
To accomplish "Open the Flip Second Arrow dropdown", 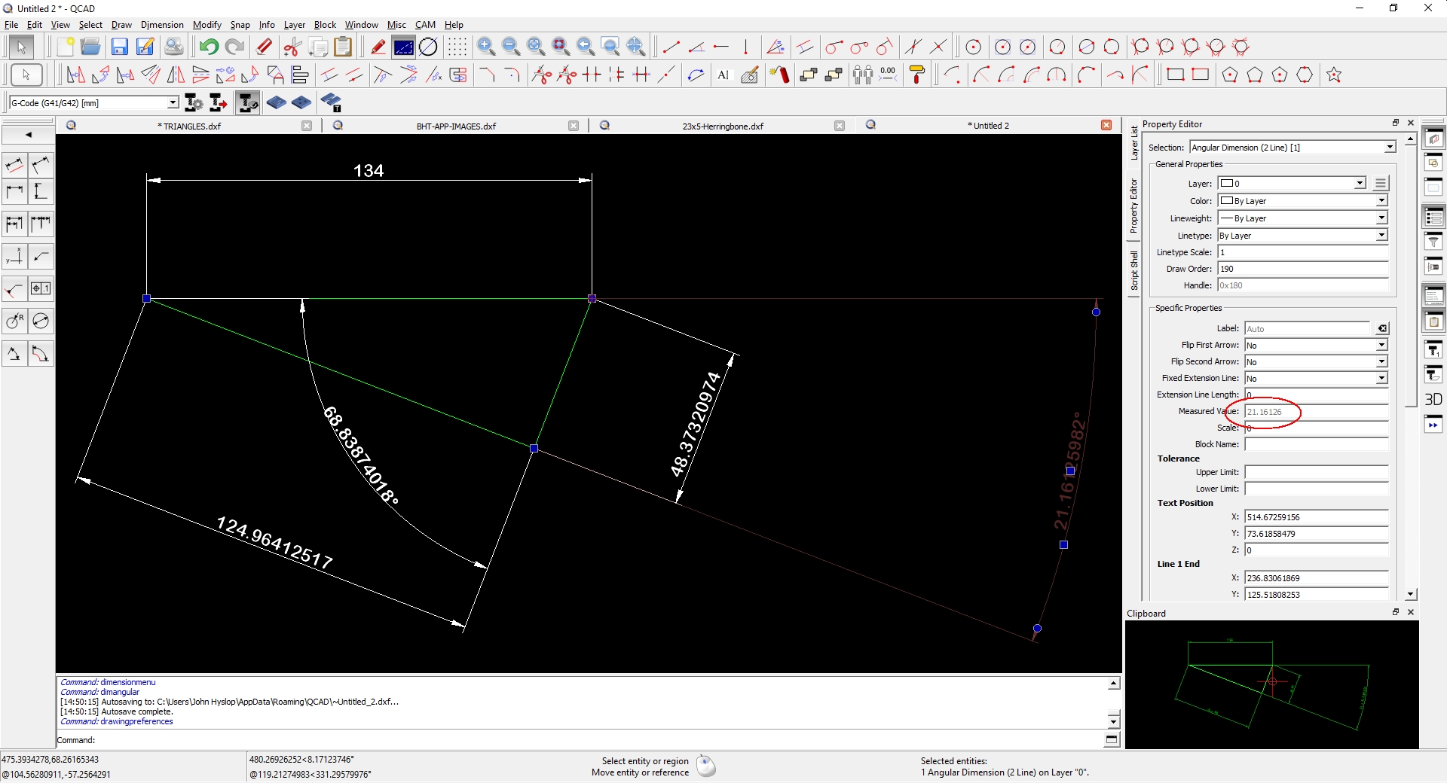I will pos(1381,362).
